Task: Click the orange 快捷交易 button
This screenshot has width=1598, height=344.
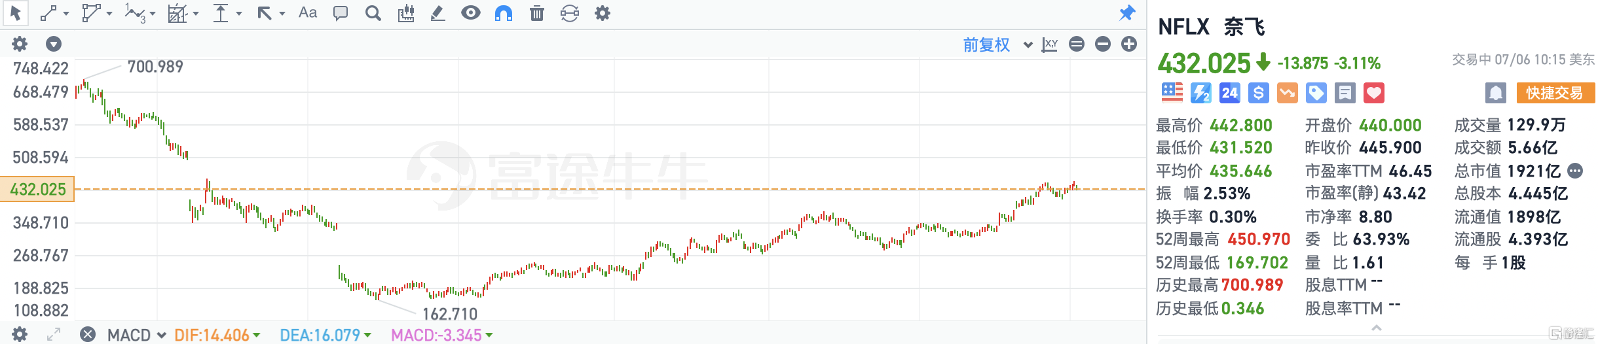Action: pos(1555,93)
